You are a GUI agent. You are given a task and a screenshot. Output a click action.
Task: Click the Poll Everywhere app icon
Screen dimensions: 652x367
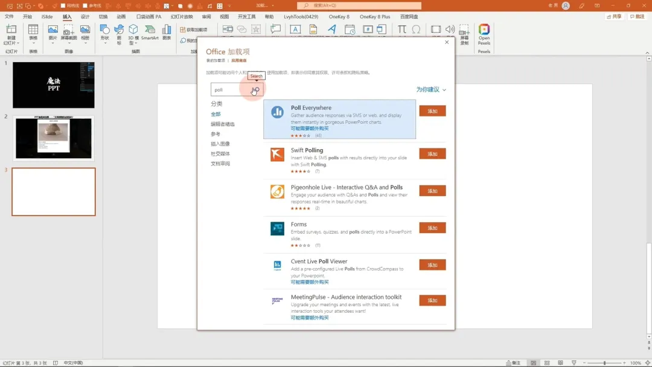click(277, 112)
